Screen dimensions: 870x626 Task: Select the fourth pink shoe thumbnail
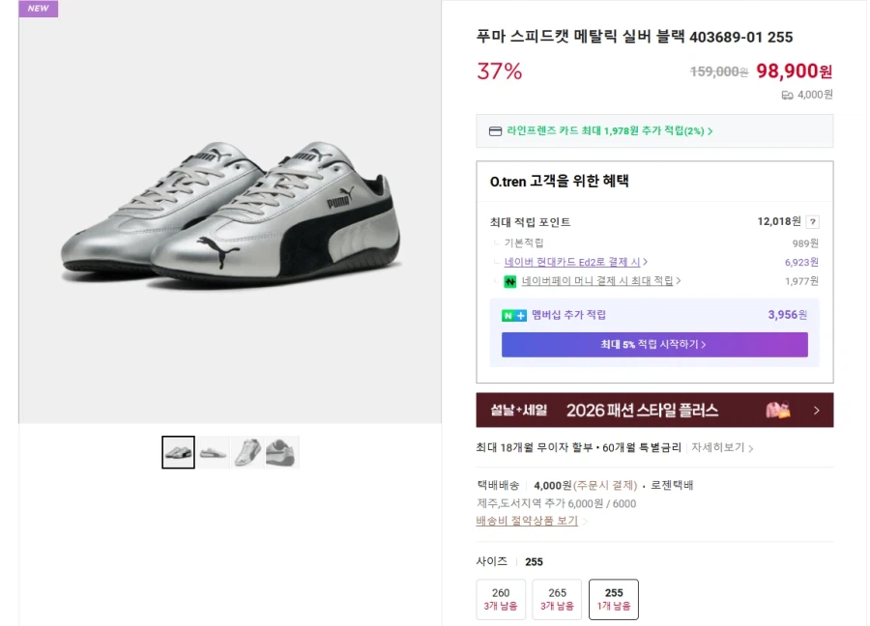[282, 451]
